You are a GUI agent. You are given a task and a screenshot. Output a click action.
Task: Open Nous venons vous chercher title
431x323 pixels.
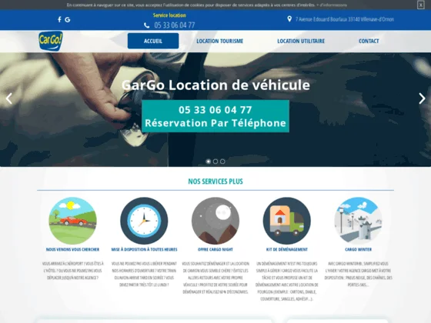(72, 249)
